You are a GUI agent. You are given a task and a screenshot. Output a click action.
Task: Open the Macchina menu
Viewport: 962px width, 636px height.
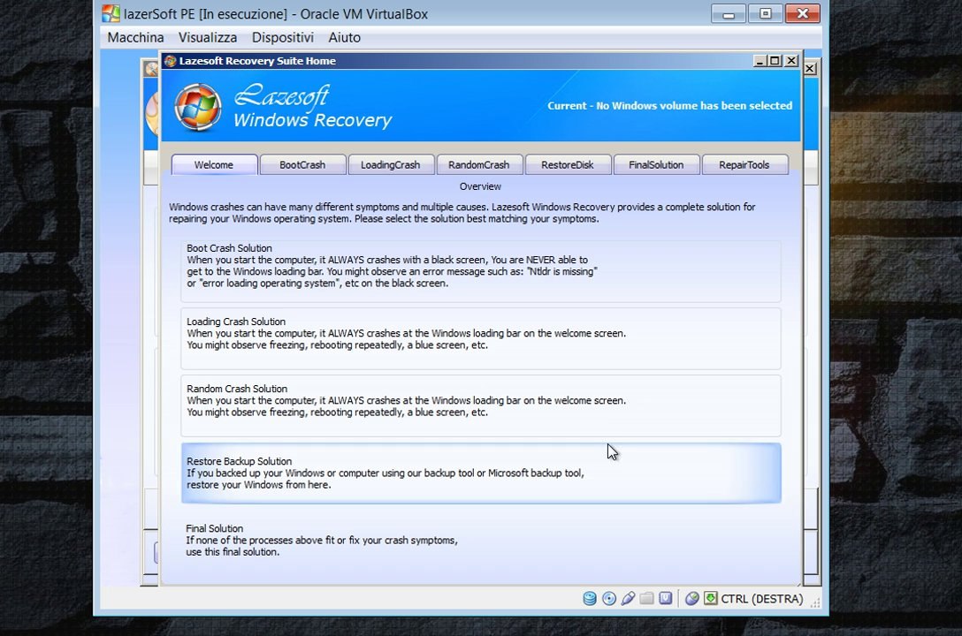135,37
